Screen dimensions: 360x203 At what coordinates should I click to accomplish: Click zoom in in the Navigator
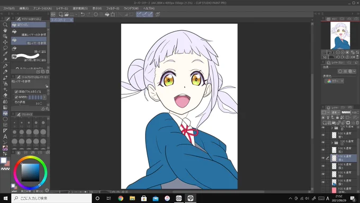(343, 52)
